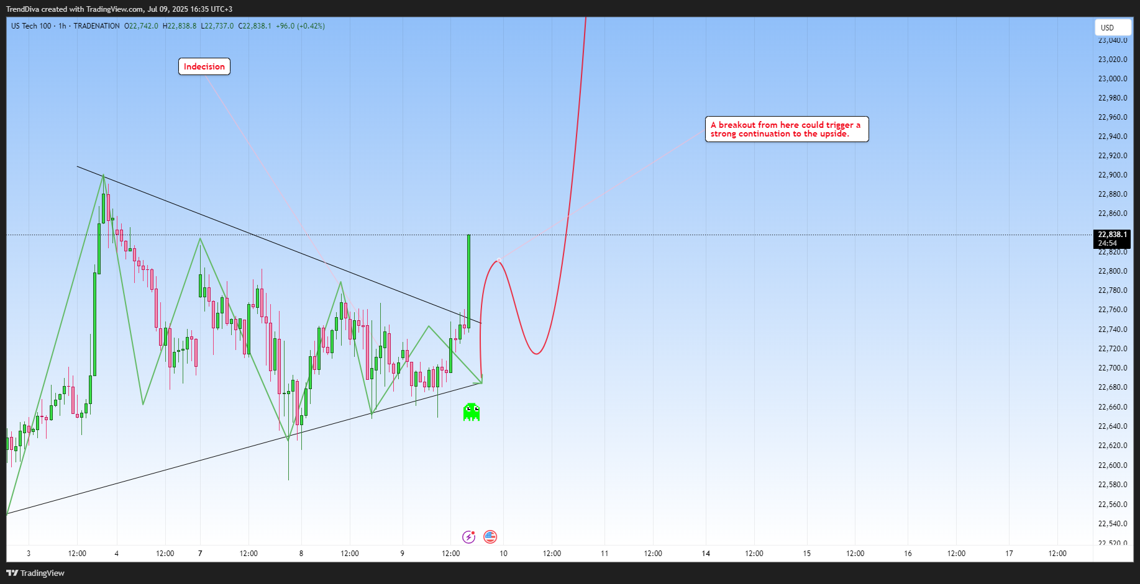Click the +96.0 (+0.42%) change value
Screen dimensions: 1140x584
pos(301,26)
